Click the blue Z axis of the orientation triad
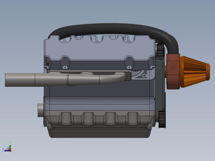Image resolution: width=215 pixels, height=161 pixels. tap(7, 151)
